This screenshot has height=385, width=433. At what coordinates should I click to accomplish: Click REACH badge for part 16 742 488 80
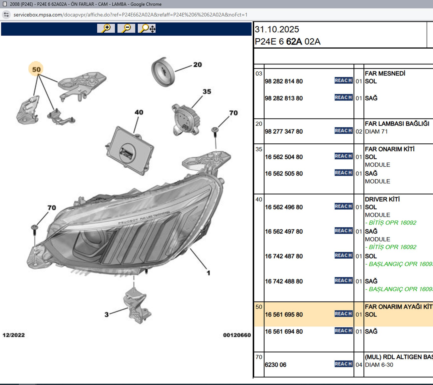coord(343,280)
